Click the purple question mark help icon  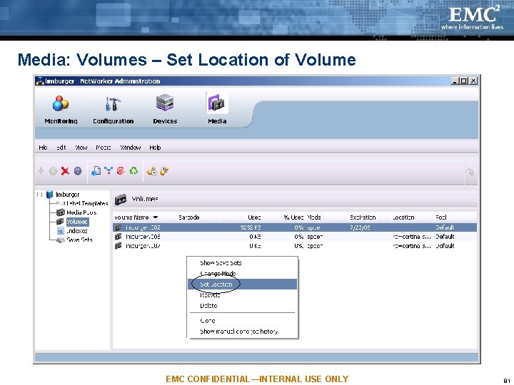[x=78, y=171]
